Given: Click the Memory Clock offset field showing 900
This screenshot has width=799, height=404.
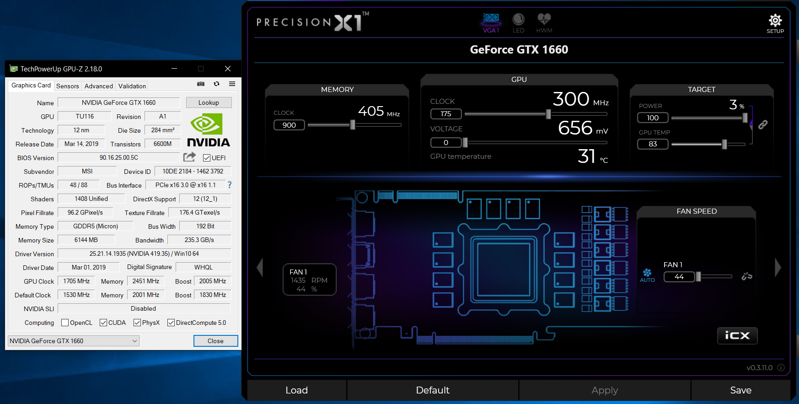Looking at the screenshot, I should click(x=289, y=125).
